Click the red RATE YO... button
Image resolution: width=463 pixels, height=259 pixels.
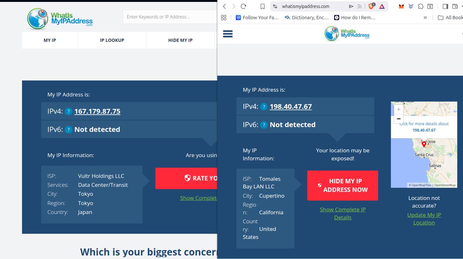click(x=186, y=178)
